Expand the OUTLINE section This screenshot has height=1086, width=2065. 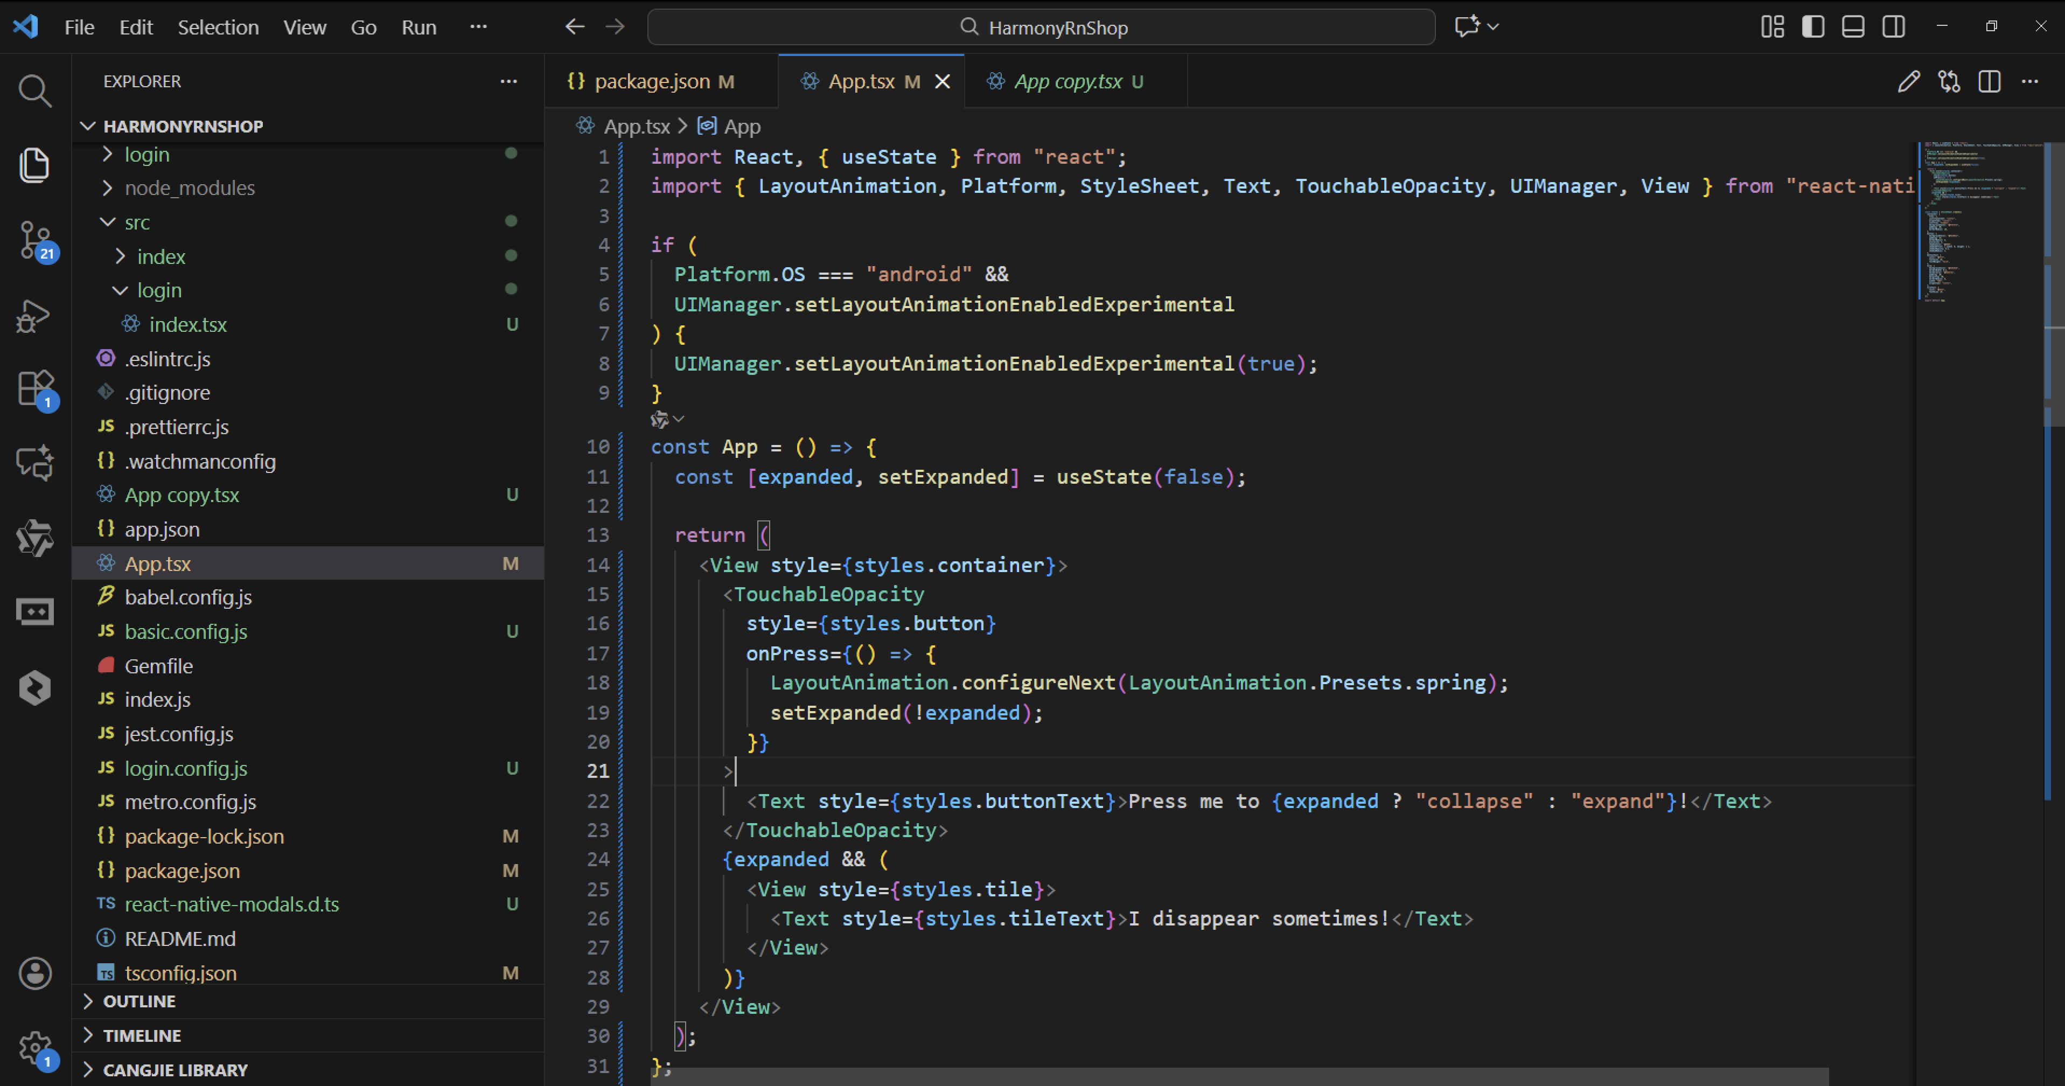point(138,1001)
